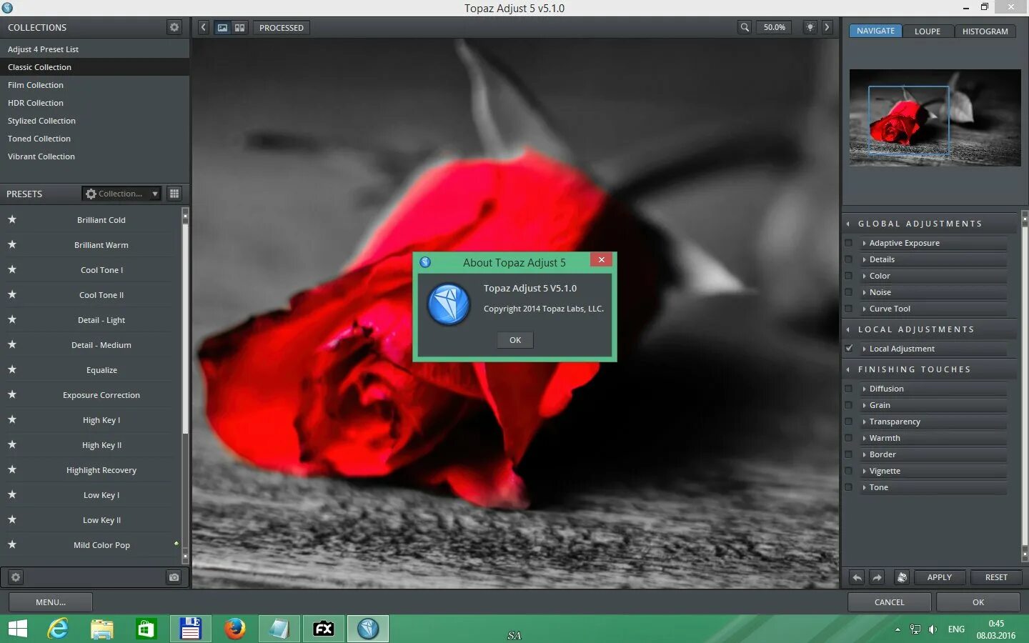Star the Low Key I preset
Image resolution: width=1029 pixels, height=643 pixels.
pyautogui.click(x=12, y=494)
